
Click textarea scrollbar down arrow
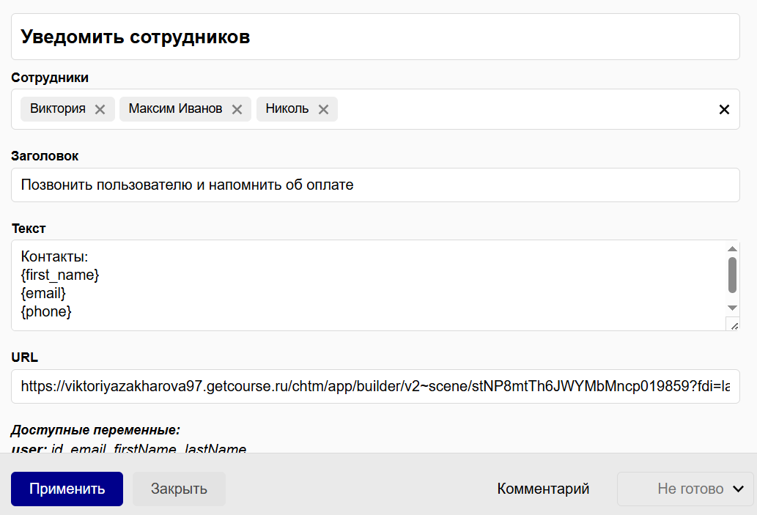point(732,308)
